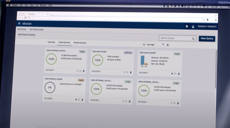Switch to the Shared Queries tab
This screenshot has width=230, height=128.
pos(80,43)
